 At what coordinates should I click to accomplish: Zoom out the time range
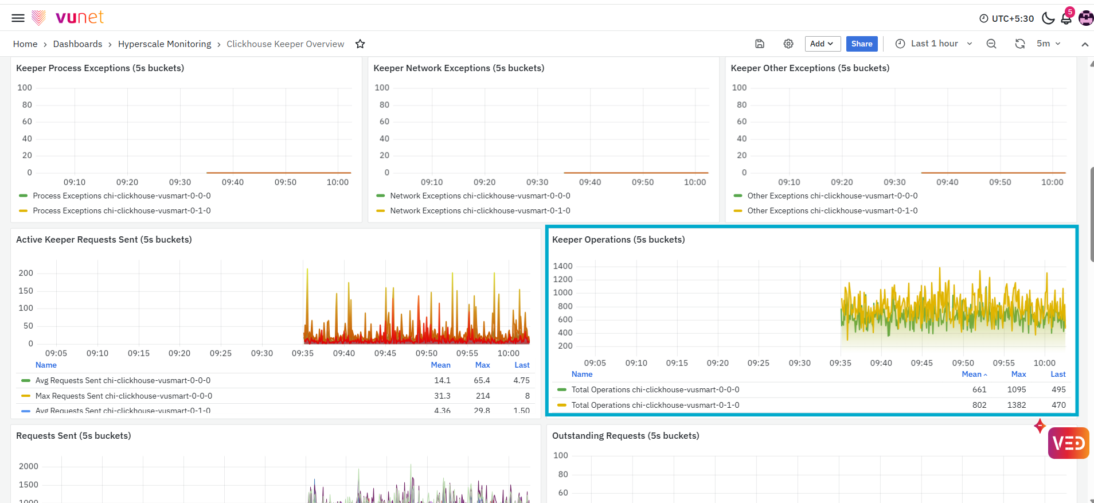coord(991,44)
